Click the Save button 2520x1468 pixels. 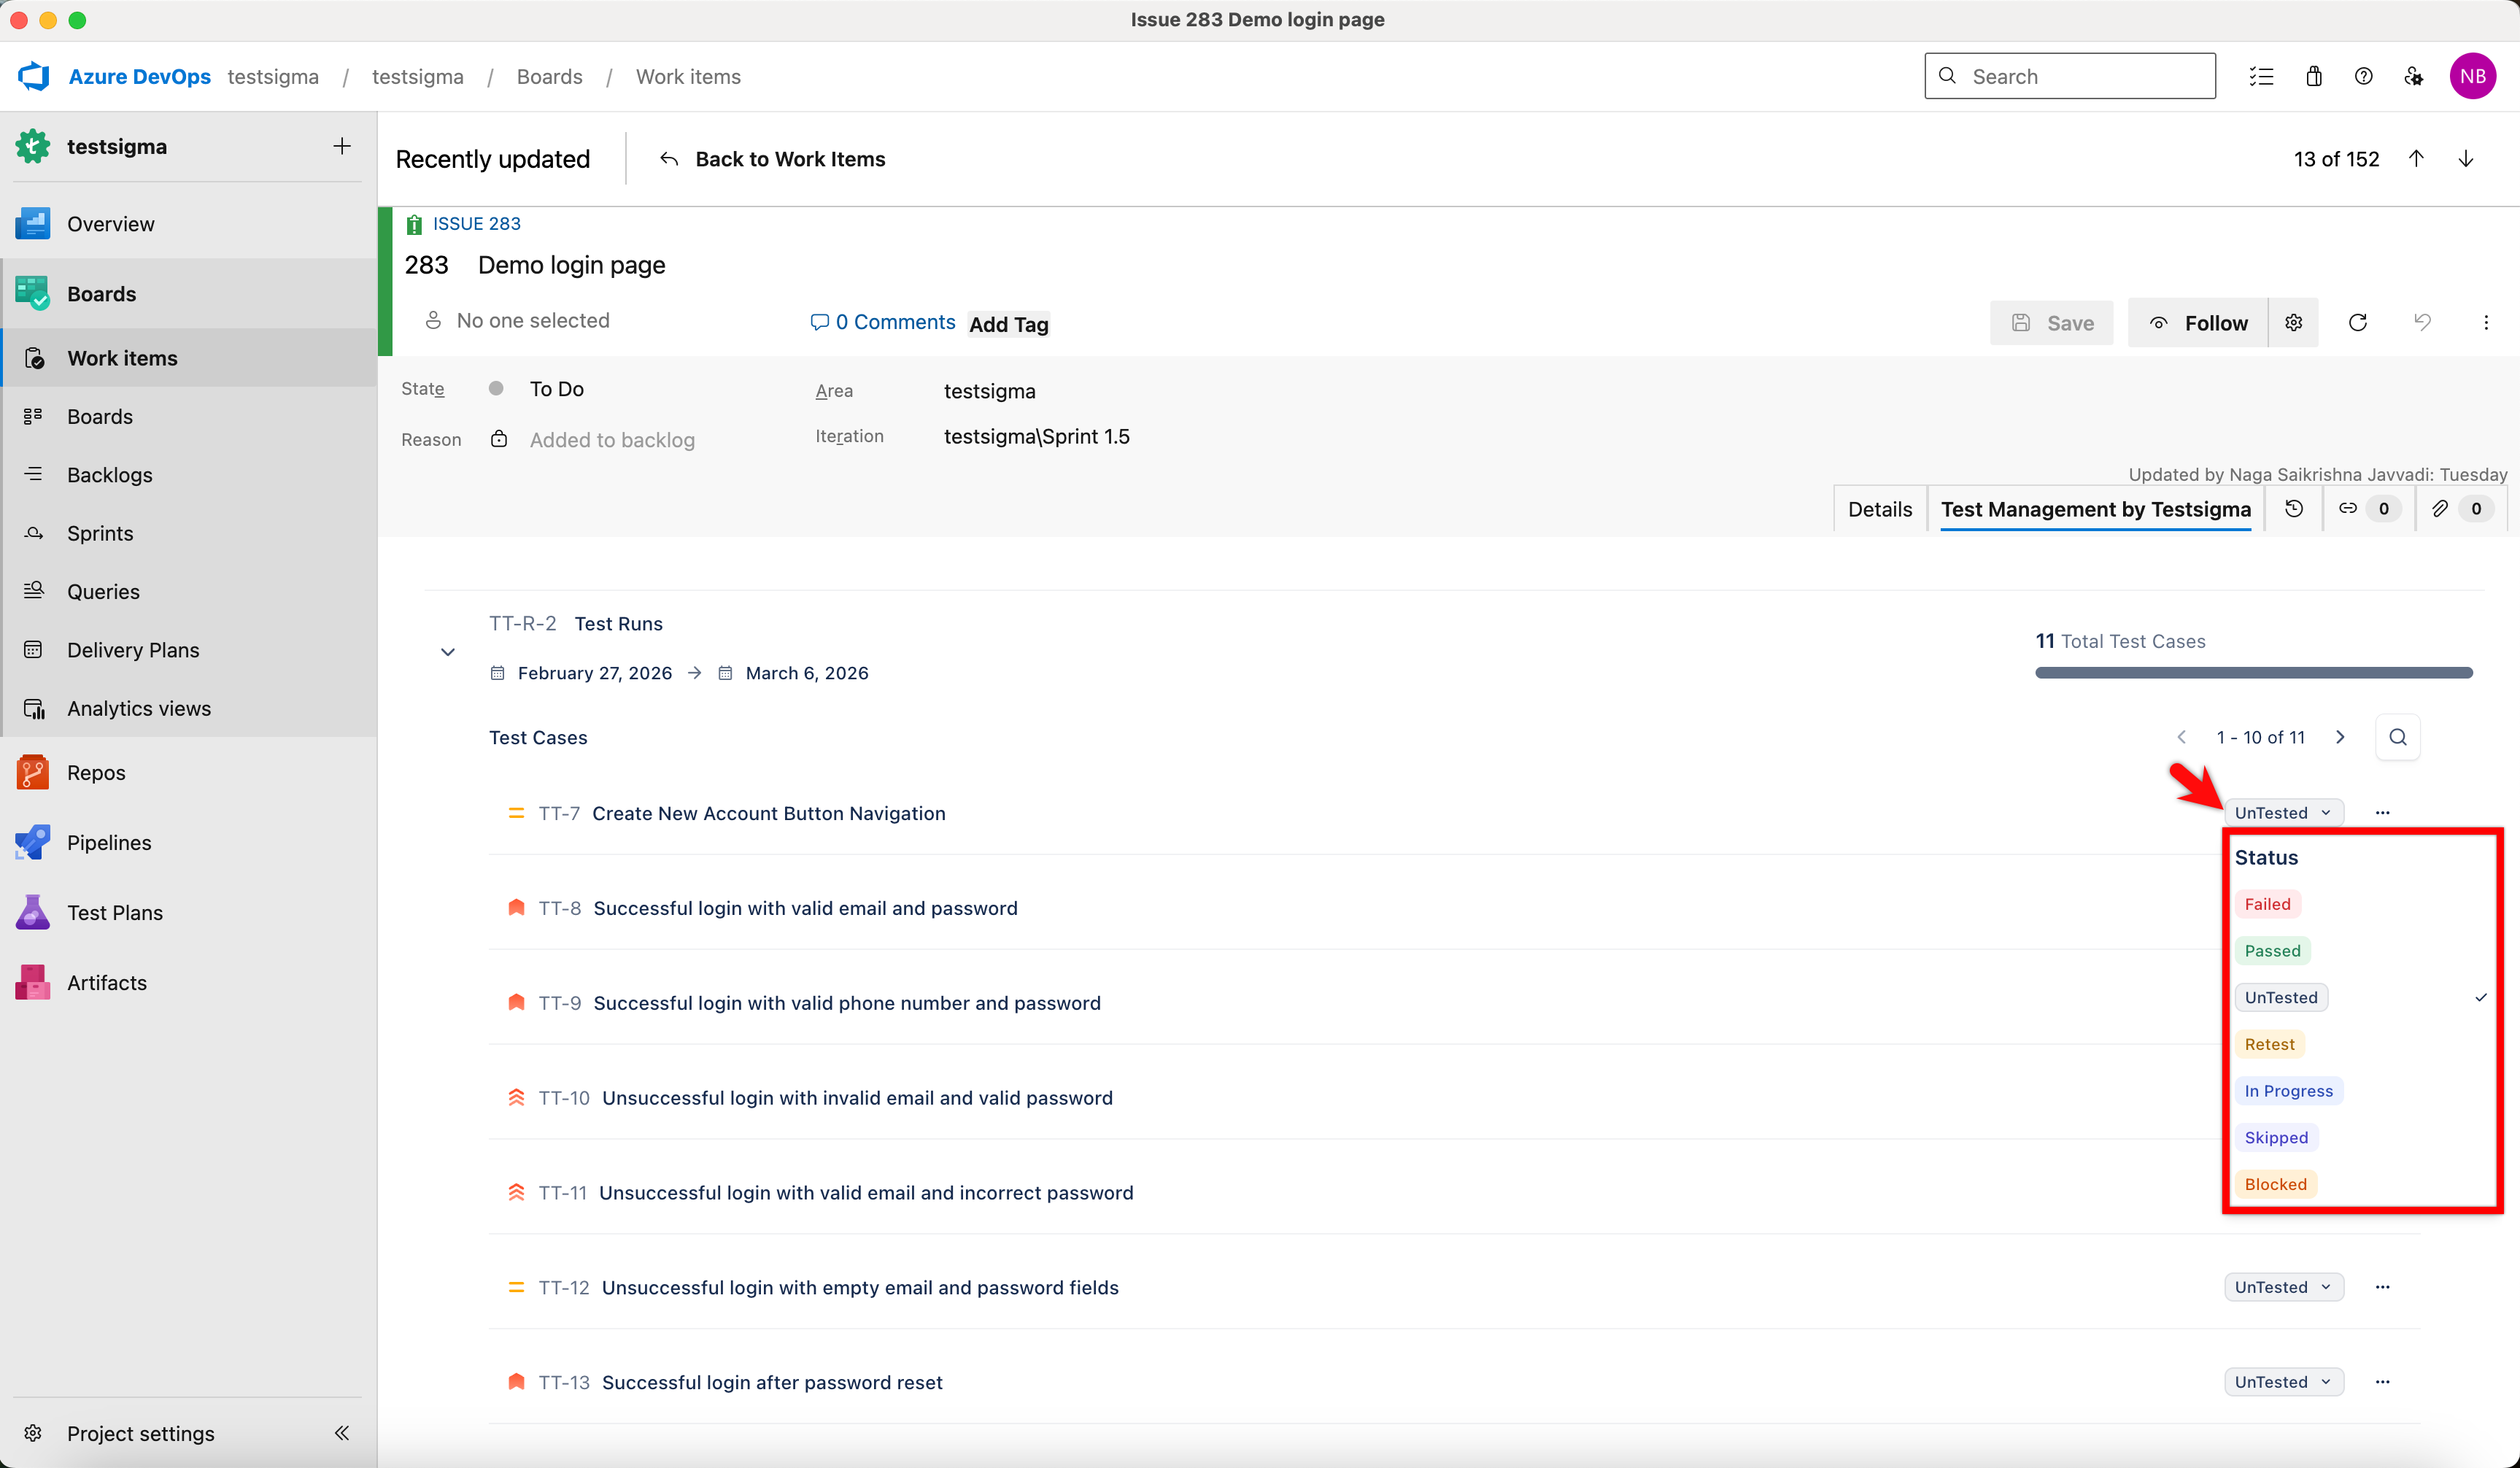pyautogui.click(x=2052, y=323)
